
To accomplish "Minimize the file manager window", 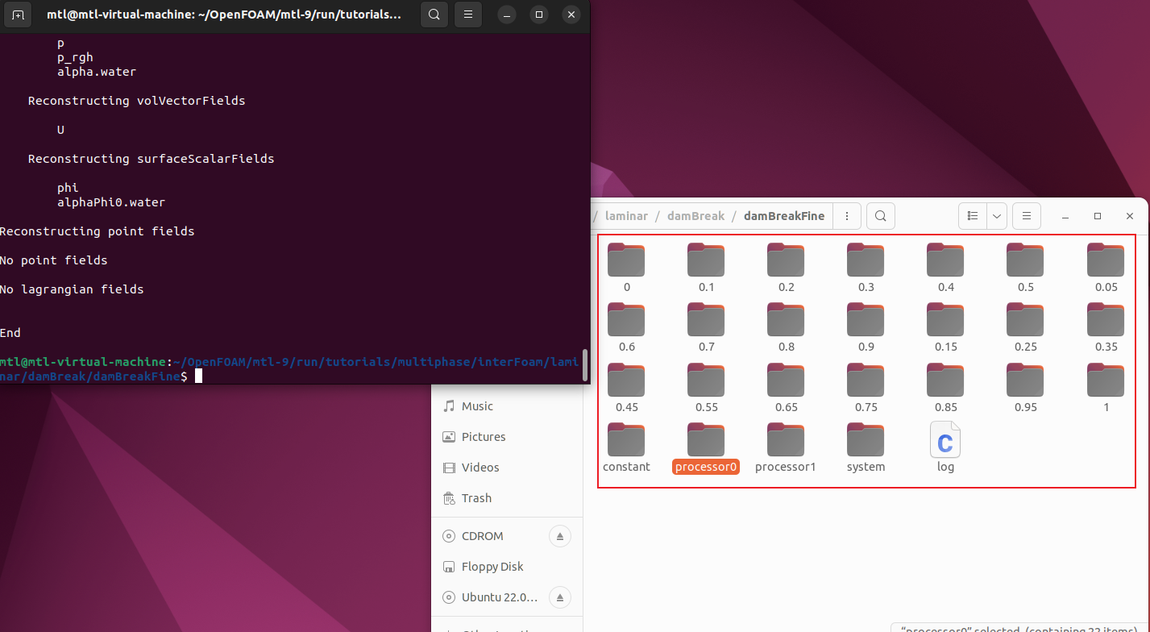I will tap(1065, 216).
